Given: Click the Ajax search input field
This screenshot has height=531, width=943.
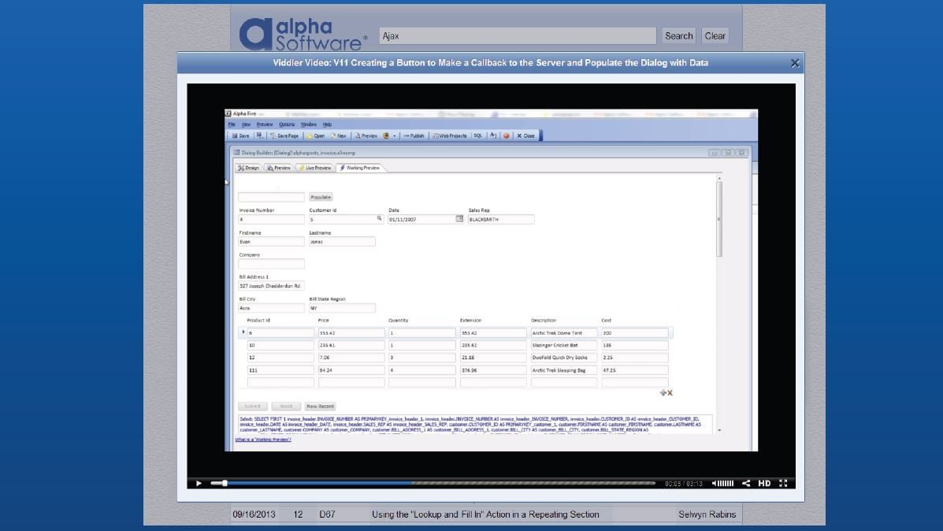Looking at the screenshot, I should tap(517, 36).
